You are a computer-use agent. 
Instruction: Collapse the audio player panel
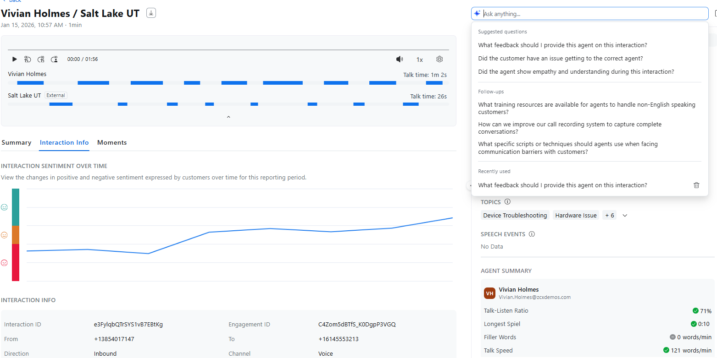pyautogui.click(x=228, y=117)
